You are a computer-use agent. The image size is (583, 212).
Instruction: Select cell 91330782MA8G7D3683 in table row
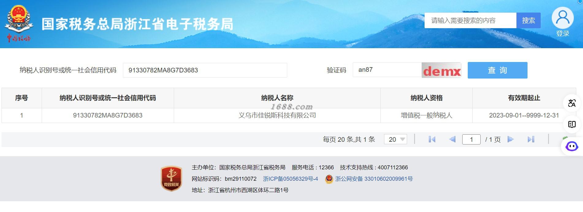[x=108, y=115]
